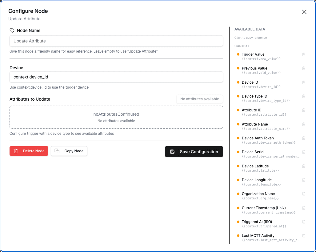Screen dimensions: 316x252
Task: Copy Device Type ID reference icon
Action: pos(304,96)
